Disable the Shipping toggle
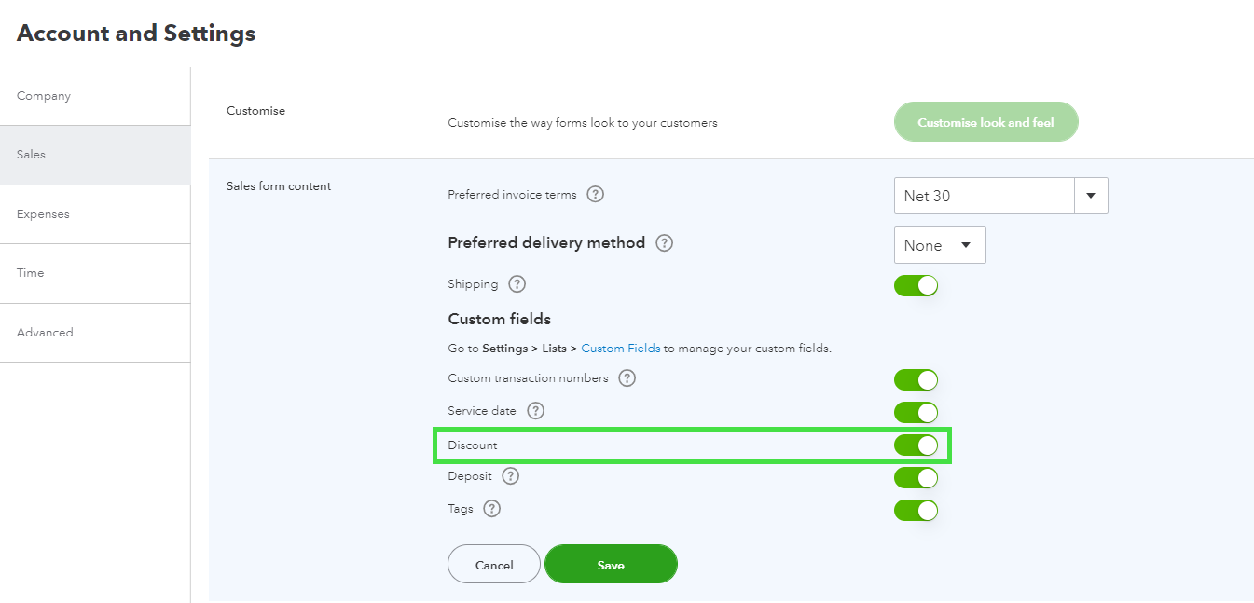The width and height of the screenshot is (1254, 603). (x=916, y=285)
